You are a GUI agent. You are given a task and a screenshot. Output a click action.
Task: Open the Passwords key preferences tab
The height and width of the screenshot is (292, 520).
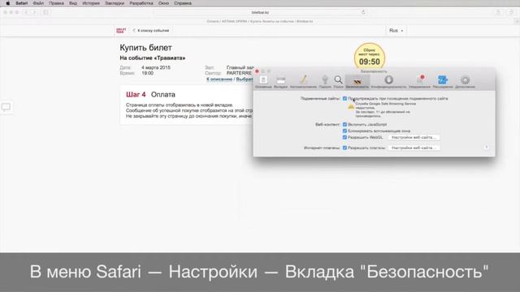(325, 82)
